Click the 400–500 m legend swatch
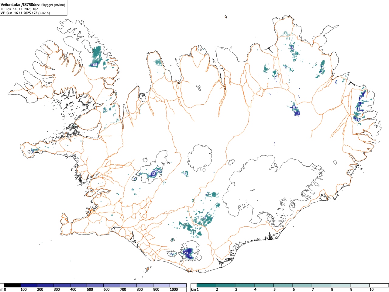389x292 pixels. pos(78,285)
